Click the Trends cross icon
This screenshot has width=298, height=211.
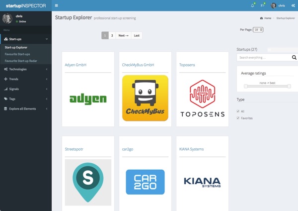(5, 79)
